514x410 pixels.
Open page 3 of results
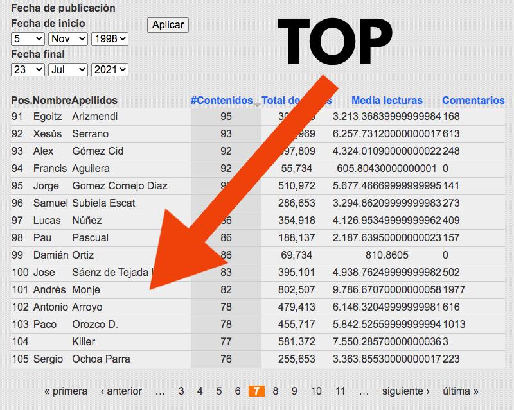tap(181, 391)
